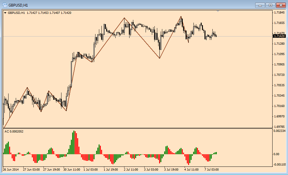Click the 4 Jul 11:00 time label
Viewport: 288px width, 175px height.
coord(191,170)
